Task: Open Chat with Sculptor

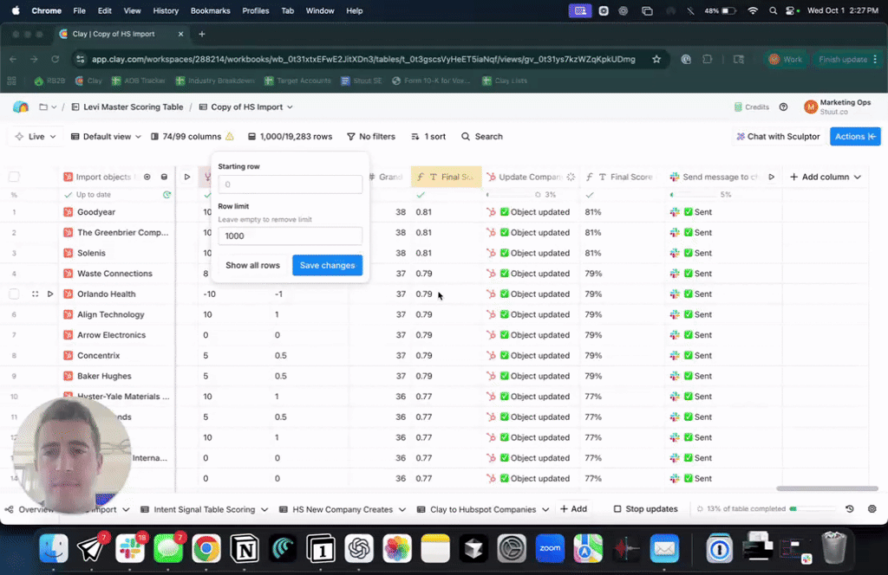Action: [x=778, y=137]
